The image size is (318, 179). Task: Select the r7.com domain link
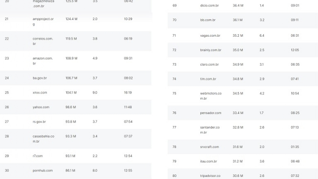point(38,156)
